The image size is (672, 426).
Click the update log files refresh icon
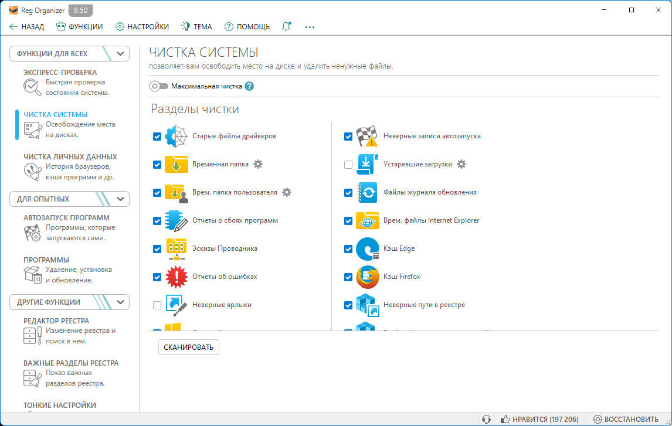(367, 193)
